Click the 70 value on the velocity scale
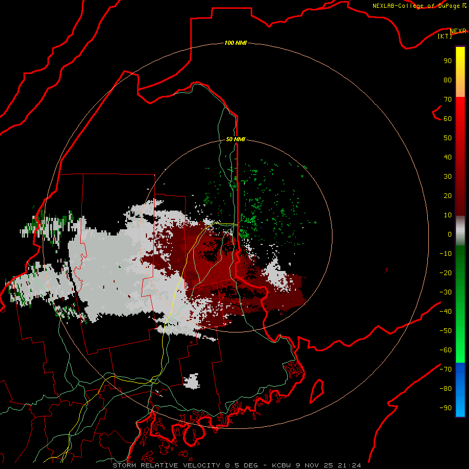This screenshot has width=469, height=469. (x=448, y=100)
